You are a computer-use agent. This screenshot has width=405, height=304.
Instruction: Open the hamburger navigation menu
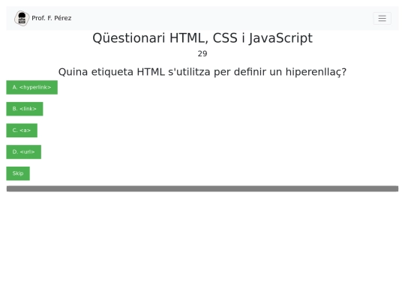(x=382, y=18)
